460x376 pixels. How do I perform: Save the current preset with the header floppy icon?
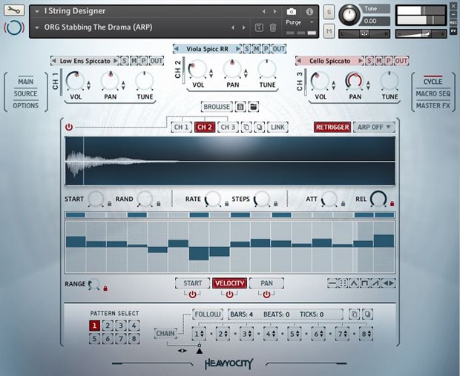259,27
